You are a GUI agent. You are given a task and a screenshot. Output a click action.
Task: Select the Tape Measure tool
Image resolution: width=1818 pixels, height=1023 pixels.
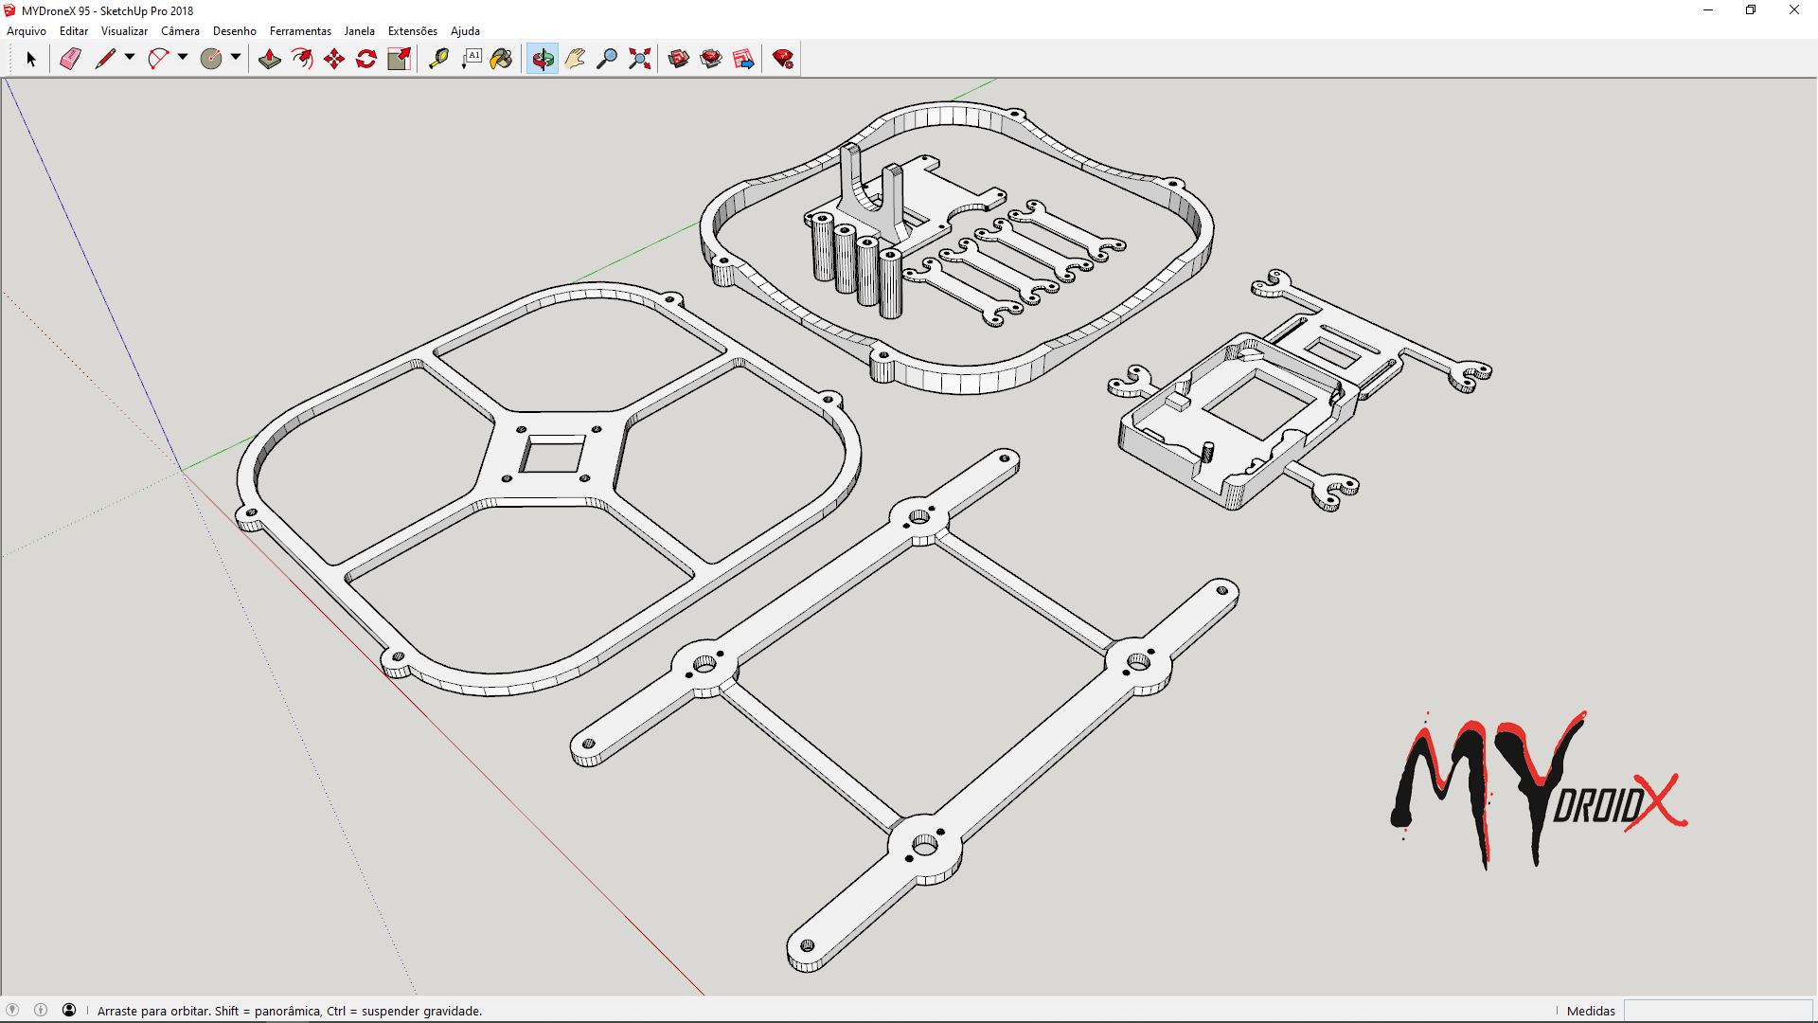pyautogui.click(x=439, y=59)
